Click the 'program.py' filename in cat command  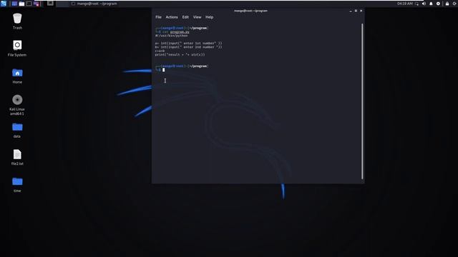[x=180, y=31]
